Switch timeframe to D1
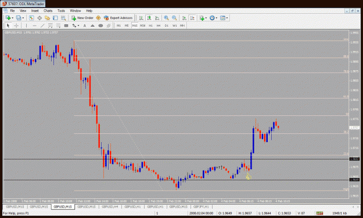The width and height of the screenshot is (363, 218). [x=167, y=26]
